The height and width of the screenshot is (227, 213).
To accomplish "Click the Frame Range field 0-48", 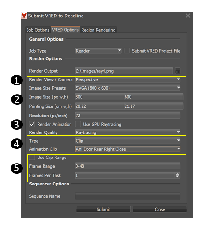I will click(x=128, y=166).
